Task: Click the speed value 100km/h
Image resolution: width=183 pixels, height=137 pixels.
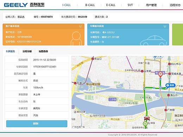Action: point(38,87)
